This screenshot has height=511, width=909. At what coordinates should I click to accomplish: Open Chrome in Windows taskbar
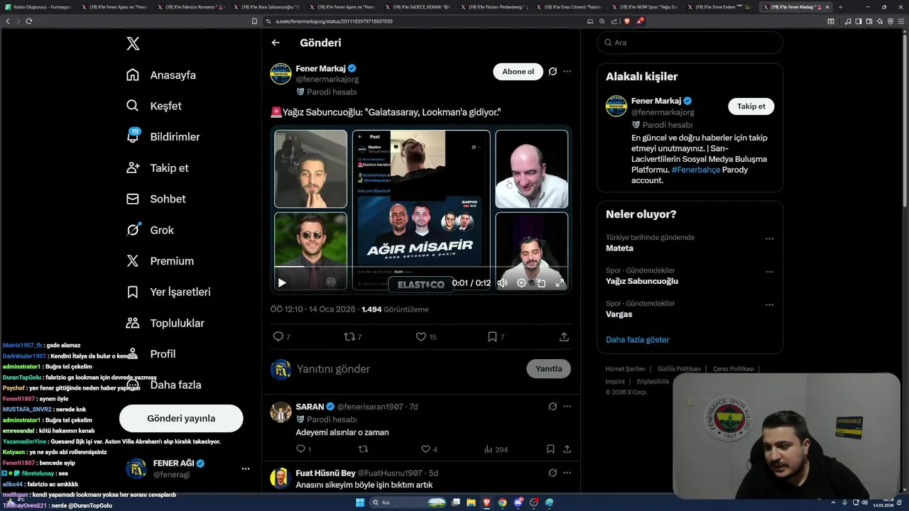coord(502,502)
